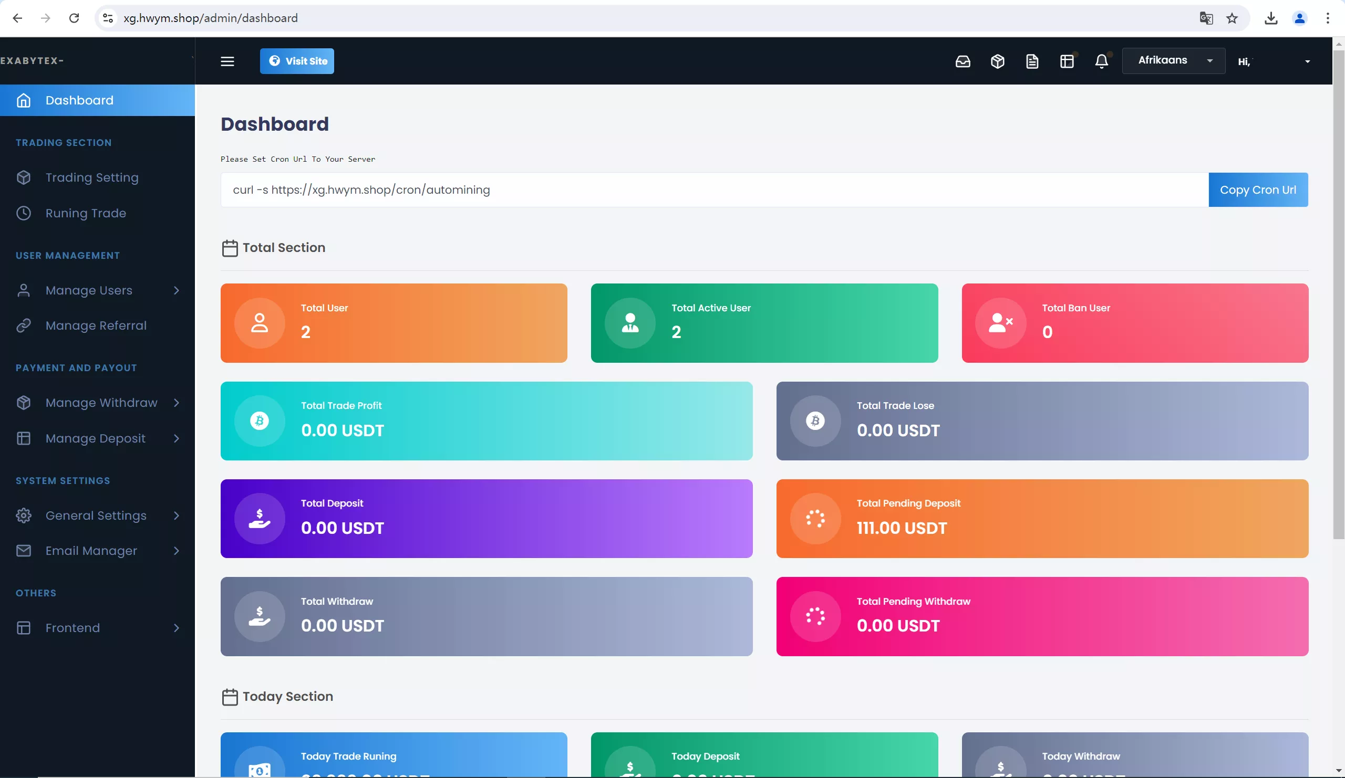
Task: Open the Trading Setting section
Action: point(91,177)
